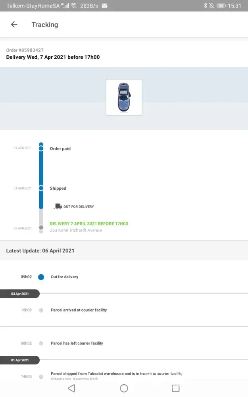248x397 pixels.
Task: Tap the 01 Apr 2021 date badge
Action: 19,360
